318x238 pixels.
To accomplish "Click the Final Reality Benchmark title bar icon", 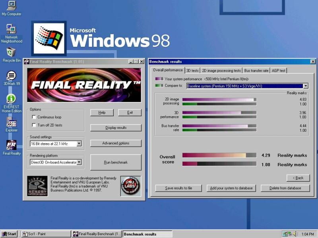I will [27, 61].
